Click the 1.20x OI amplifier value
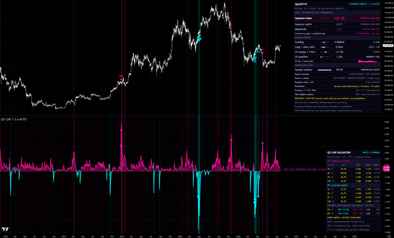Viewport: 394px width, 238px height. (339, 57)
